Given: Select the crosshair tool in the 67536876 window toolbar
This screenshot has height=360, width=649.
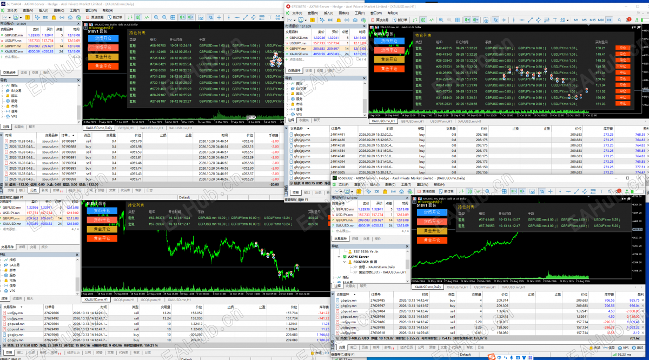Looking at the screenshot, I should tap(504, 19).
